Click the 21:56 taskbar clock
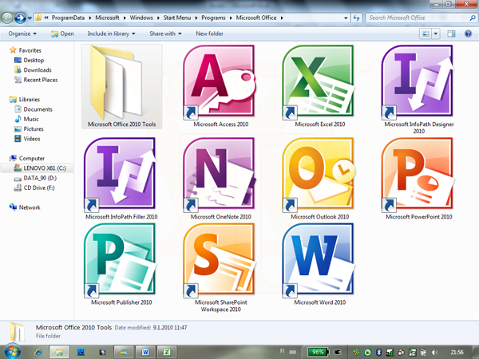This screenshot has width=479, height=359. tap(457, 353)
